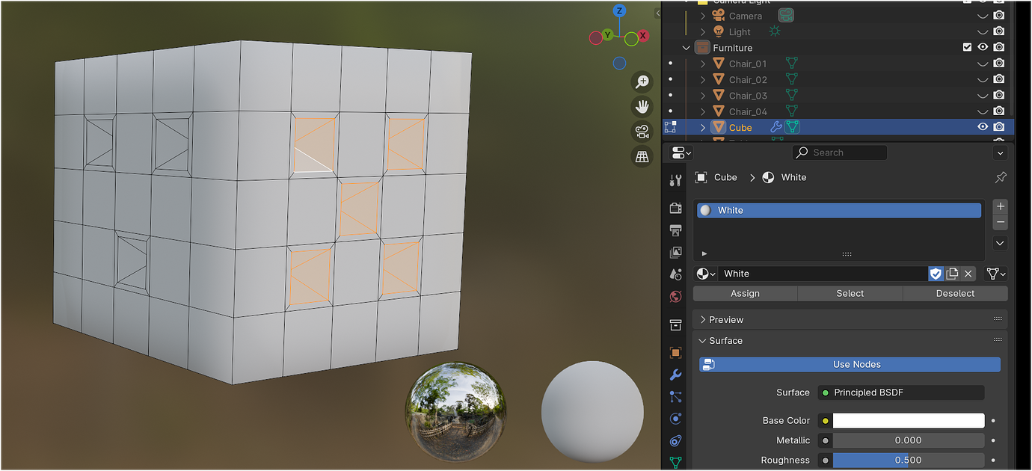Click the Assign button
1032x471 pixels.
745,293
